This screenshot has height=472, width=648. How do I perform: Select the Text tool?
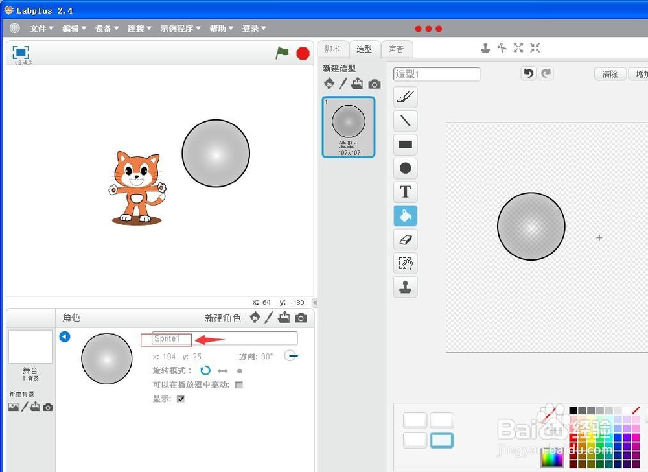406,192
